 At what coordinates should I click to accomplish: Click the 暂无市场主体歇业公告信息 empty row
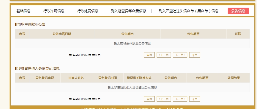[x=132, y=43]
